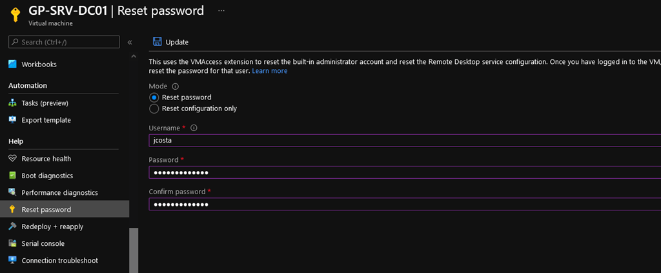Click the Export template icon
Viewport: 661px width, 273px height.
(12, 120)
